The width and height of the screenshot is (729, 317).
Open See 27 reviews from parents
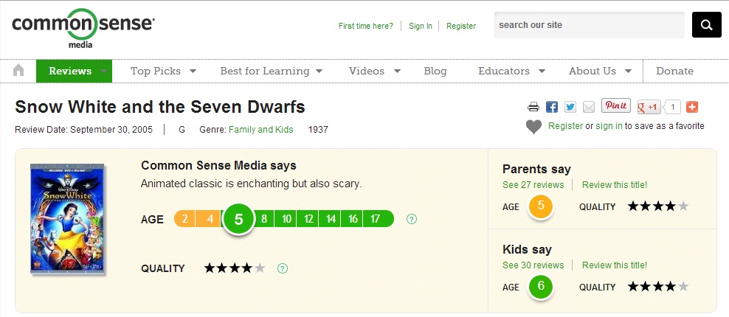point(533,184)
